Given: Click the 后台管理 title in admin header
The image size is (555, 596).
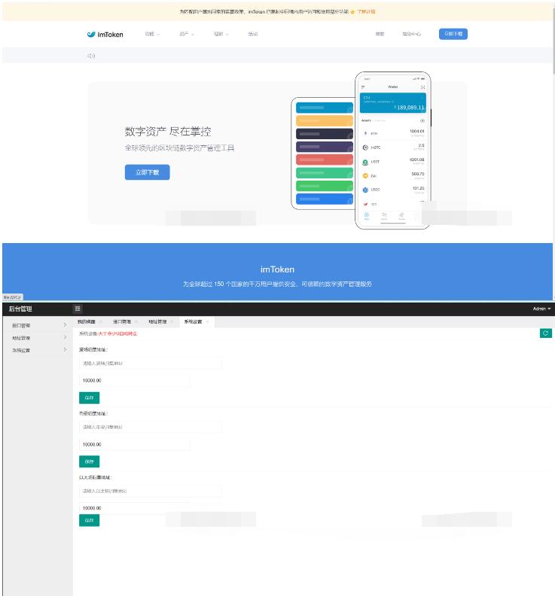Looking at the screenshot, I should (x=20, y=309).
